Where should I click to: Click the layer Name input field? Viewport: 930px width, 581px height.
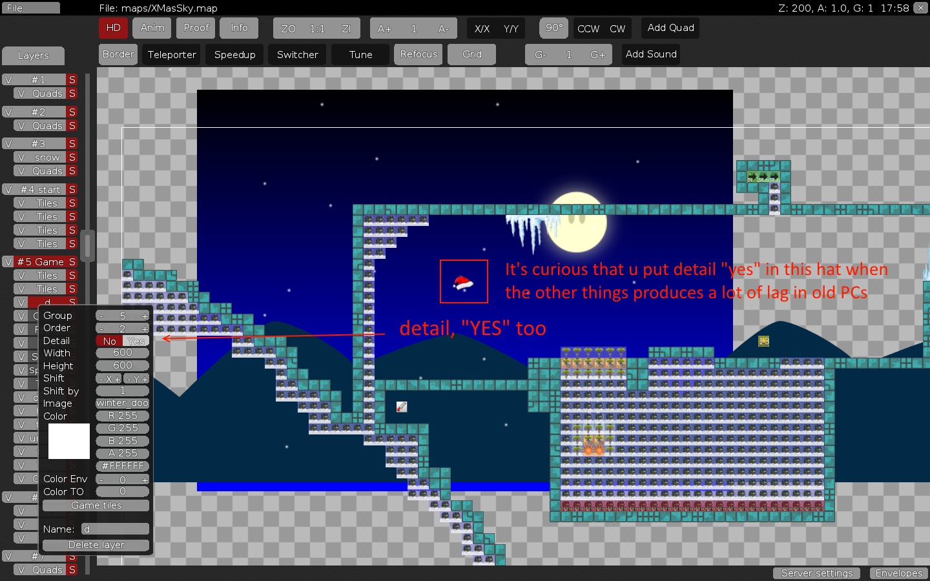pos(116,529)
